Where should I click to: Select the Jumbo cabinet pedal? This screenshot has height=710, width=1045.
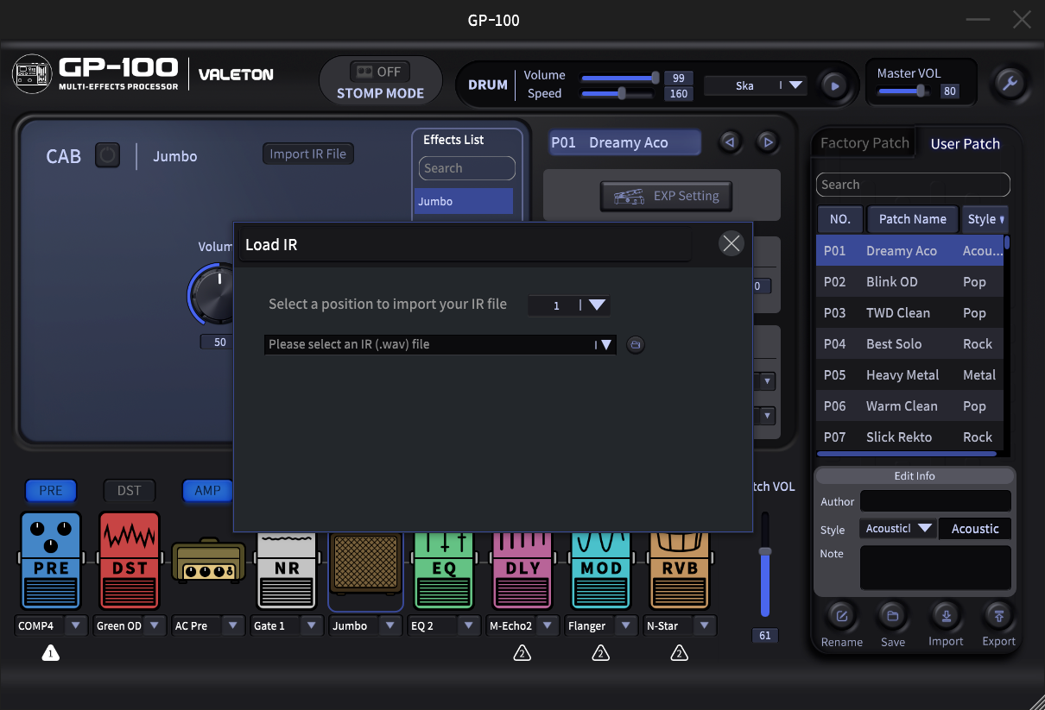(364, 565)
